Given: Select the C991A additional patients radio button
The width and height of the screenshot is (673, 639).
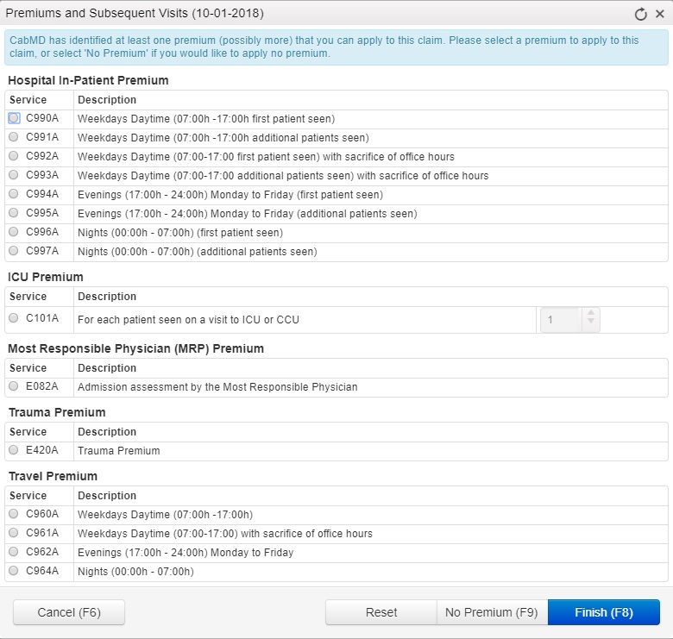Looking at the screenshot, I should [x=14, y=137].
